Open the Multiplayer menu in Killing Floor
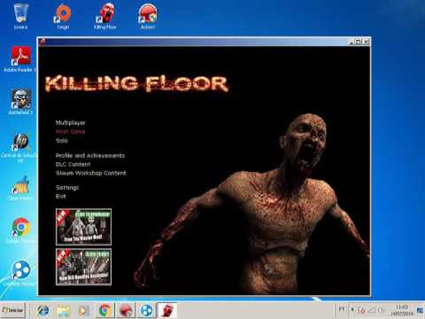 (x=71, y=122)
